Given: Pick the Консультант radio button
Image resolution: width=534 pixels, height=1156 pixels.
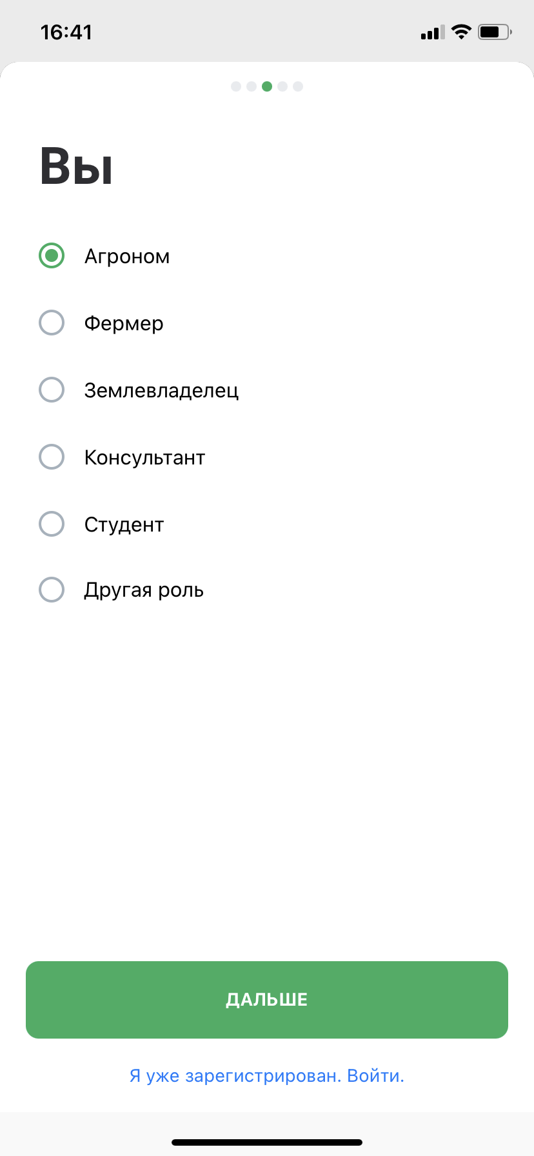Looking at the screenshot, I should click(x=52, y=457).
